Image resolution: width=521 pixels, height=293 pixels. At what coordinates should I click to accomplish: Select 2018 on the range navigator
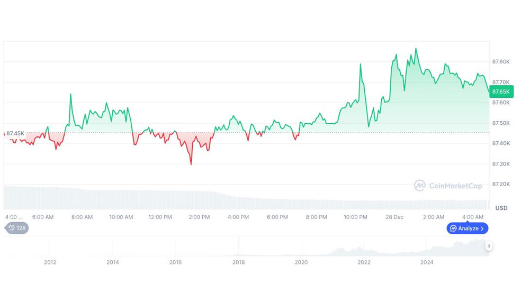[x=238, y=262]
